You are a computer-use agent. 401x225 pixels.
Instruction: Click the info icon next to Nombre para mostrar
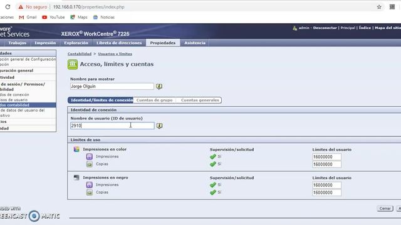pyautogui.click(x=159, y=86)
